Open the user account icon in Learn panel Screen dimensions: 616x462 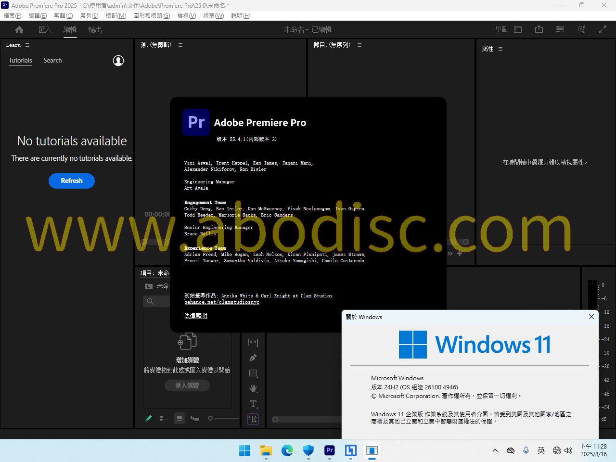(118, 61)
